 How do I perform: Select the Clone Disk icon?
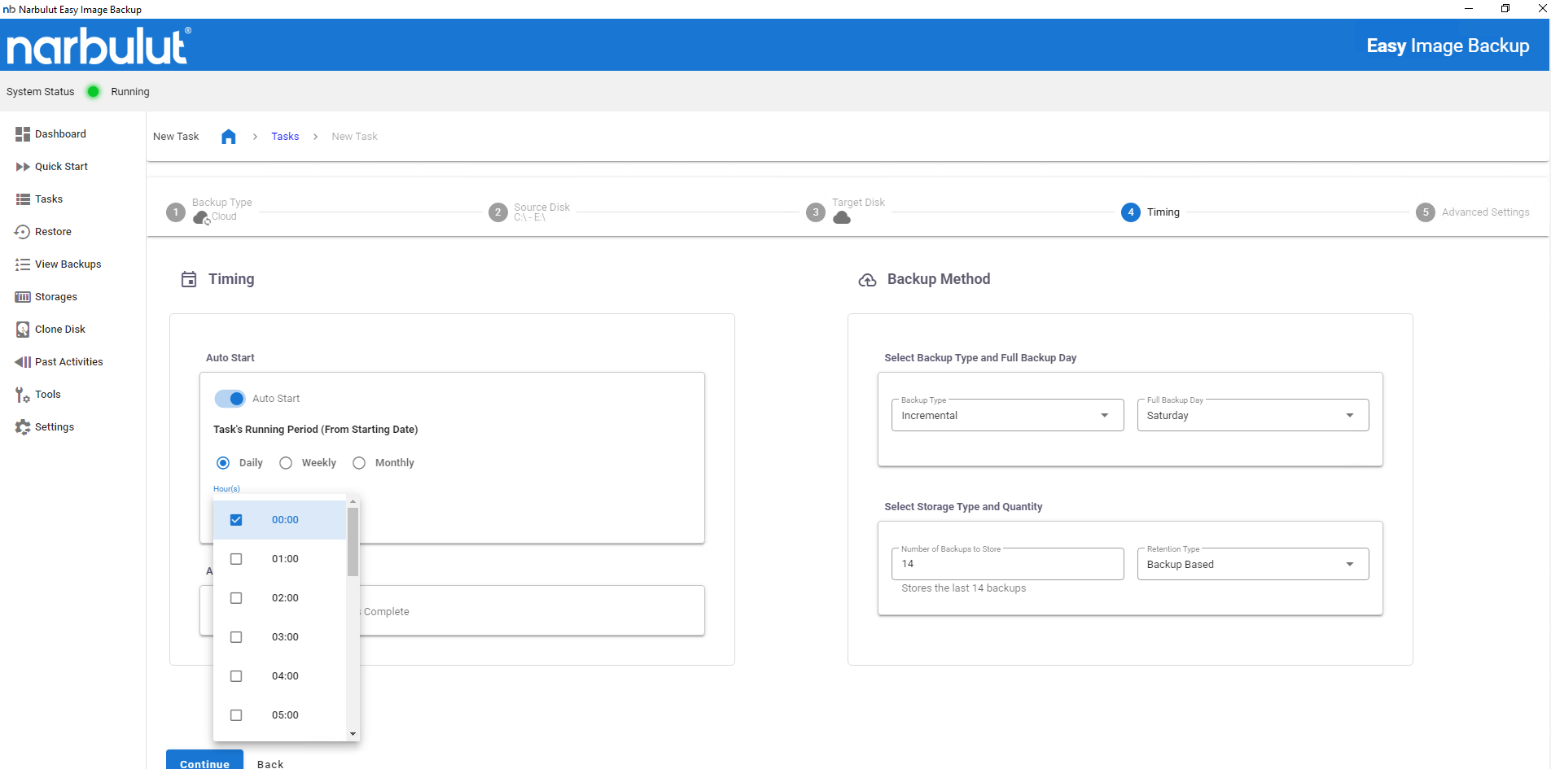(x=22, y=330)
